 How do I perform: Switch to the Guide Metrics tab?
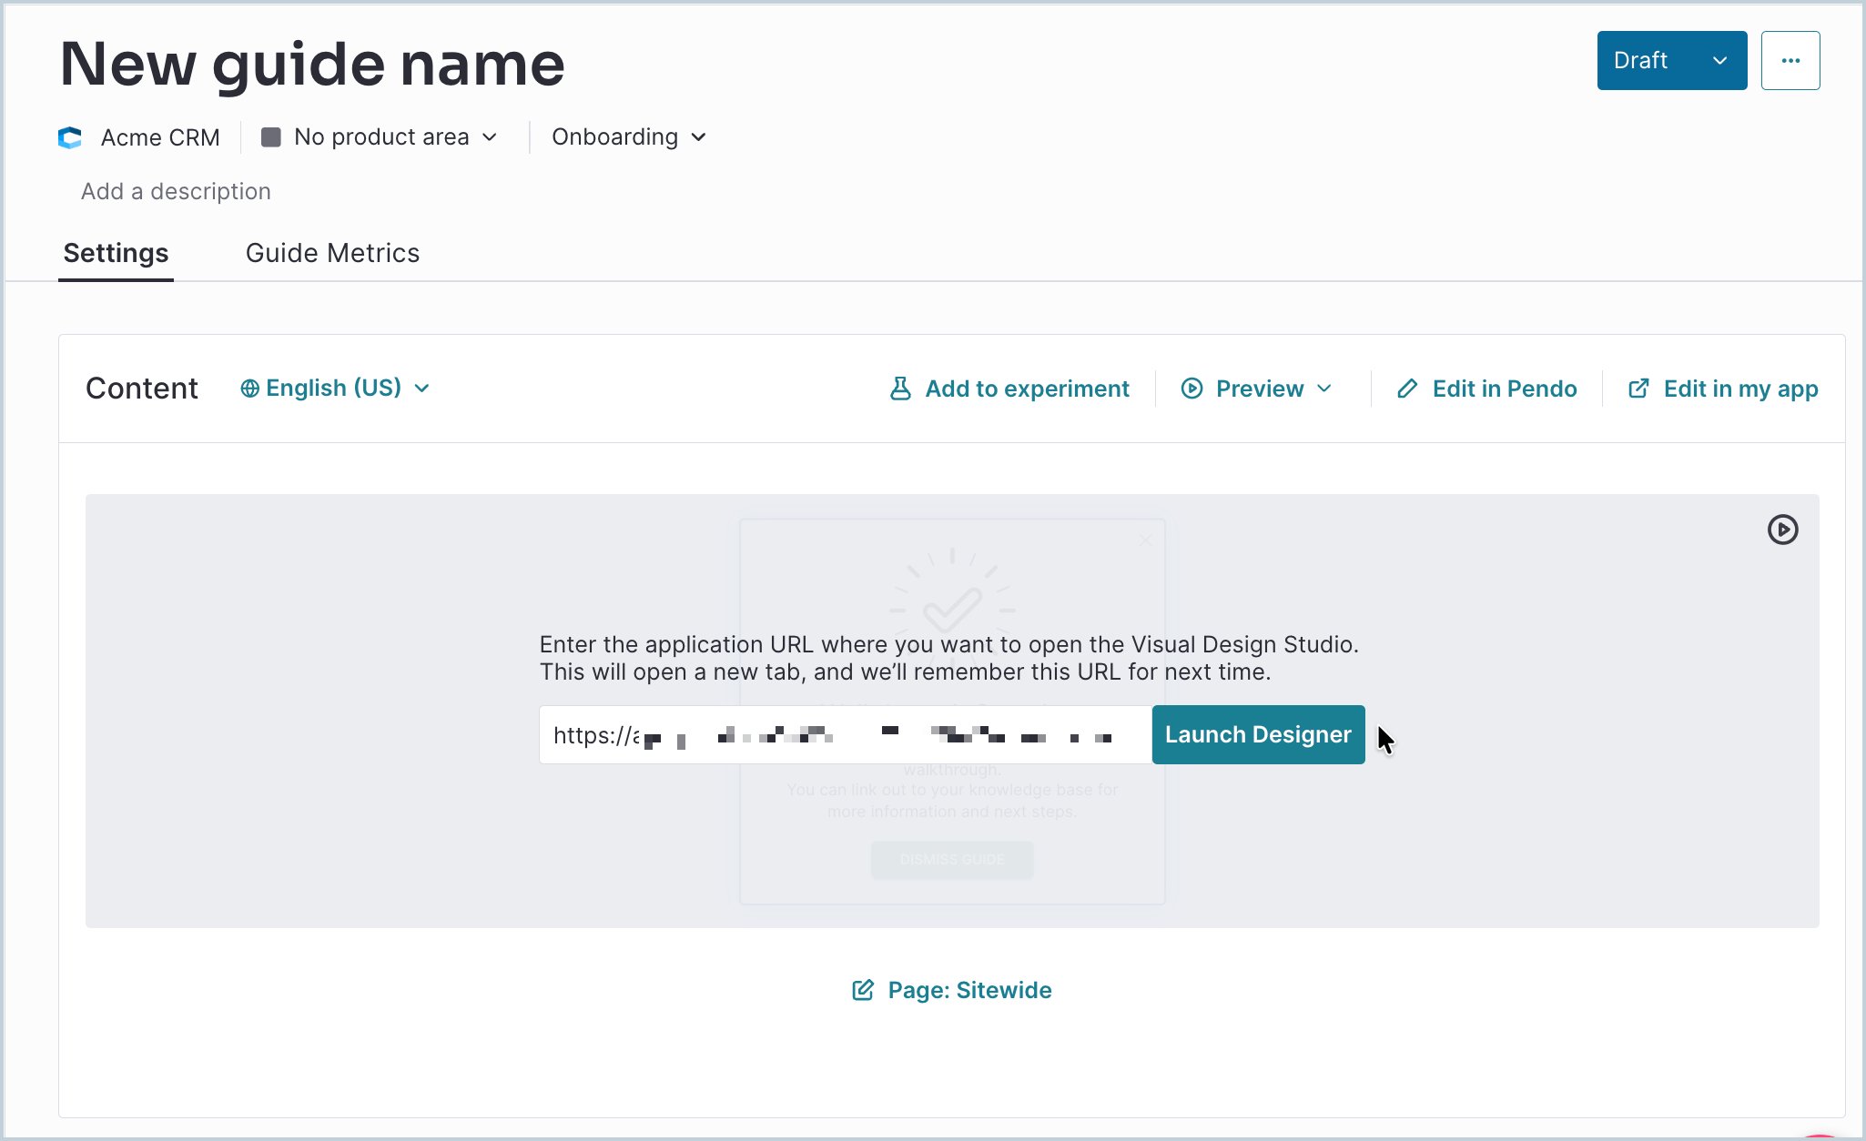[x=332, y=253]
